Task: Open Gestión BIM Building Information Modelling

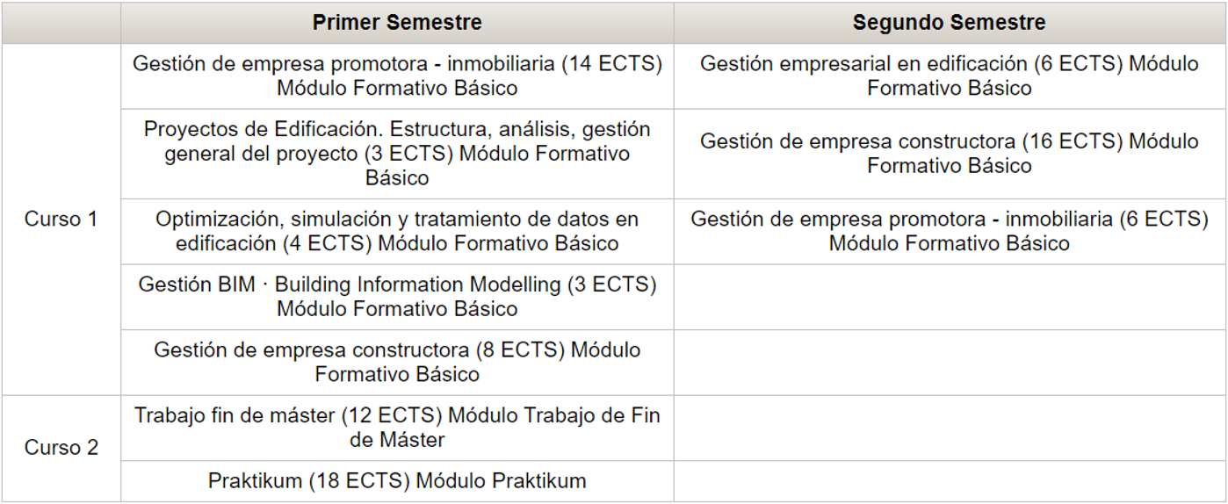Action: 397,297
